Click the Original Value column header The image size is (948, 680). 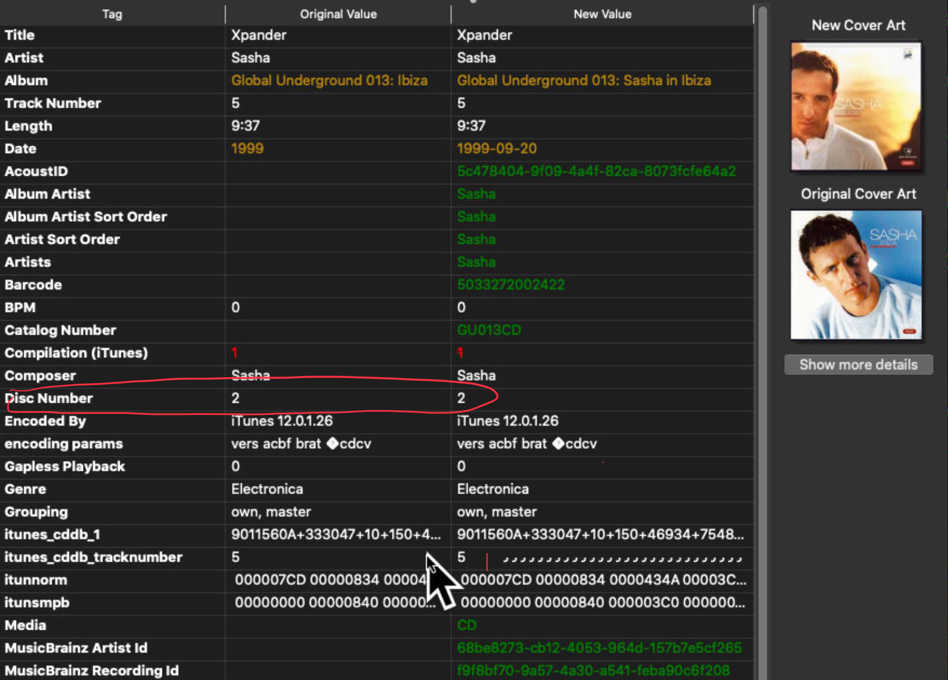338,14
